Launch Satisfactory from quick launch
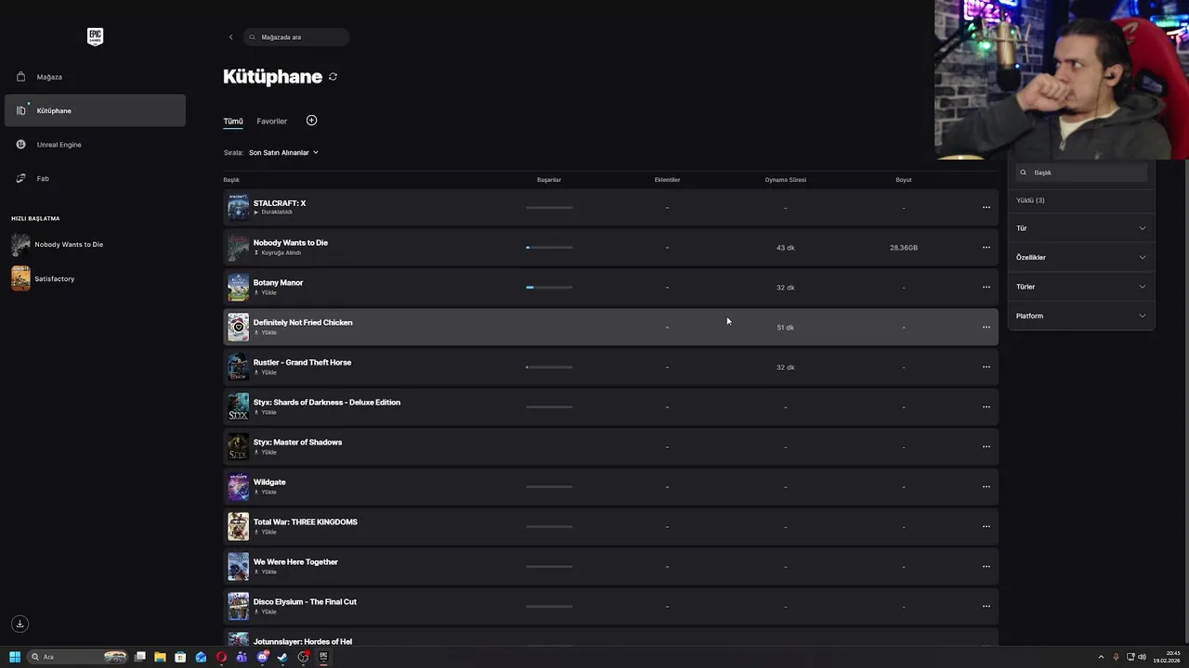This screenshot has width=1189, height=668. (54, 278)
